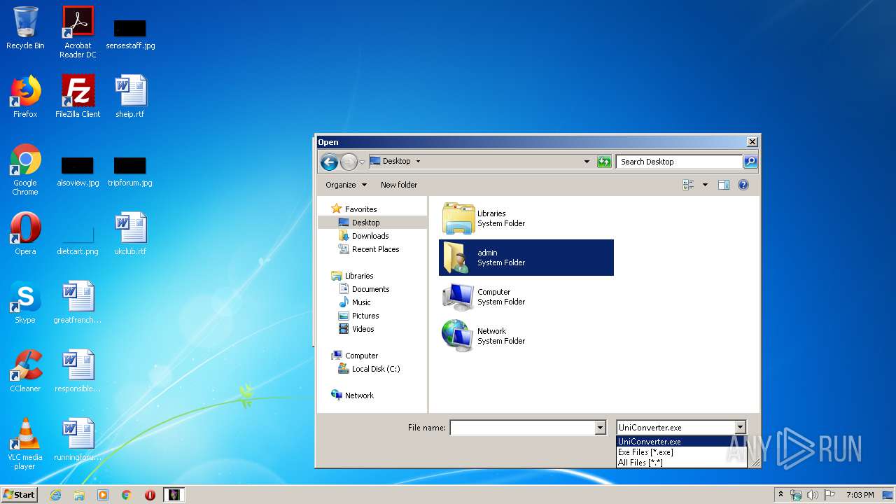Choose All Files [*.*] filter option

681,463
